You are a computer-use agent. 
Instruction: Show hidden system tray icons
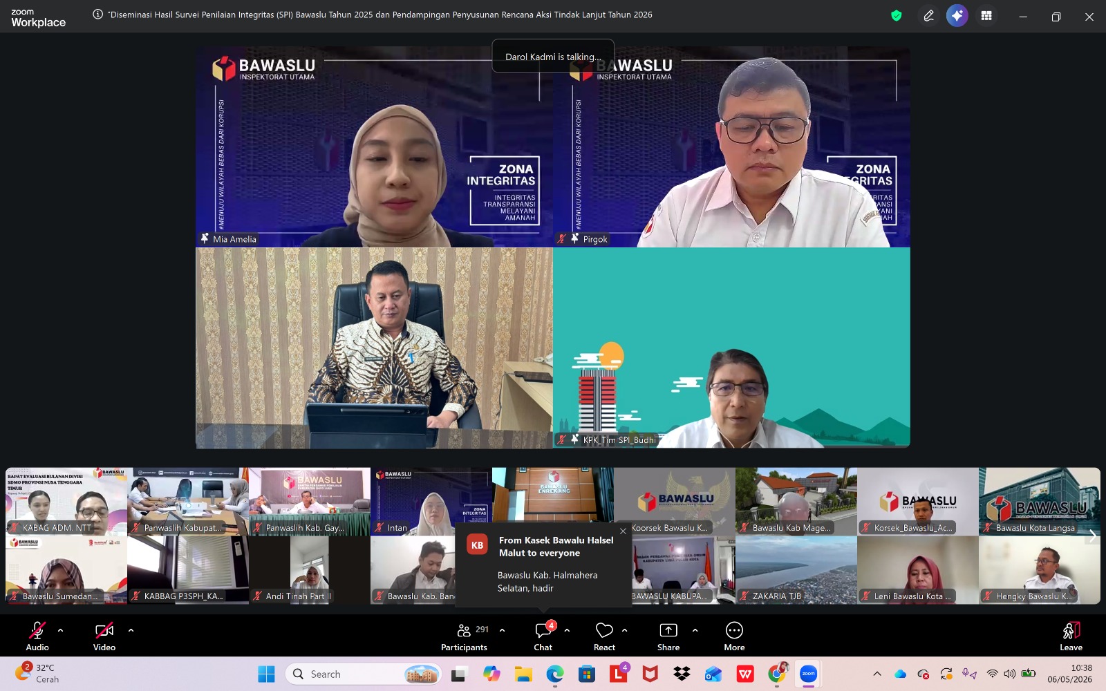click(877, 674)
